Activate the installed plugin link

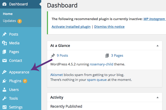point(71,27)
